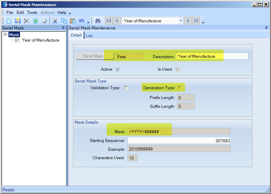The width and height of the screenshot is (271, 194).
Task: Open the Tools menu
Action: pos(32,13)
